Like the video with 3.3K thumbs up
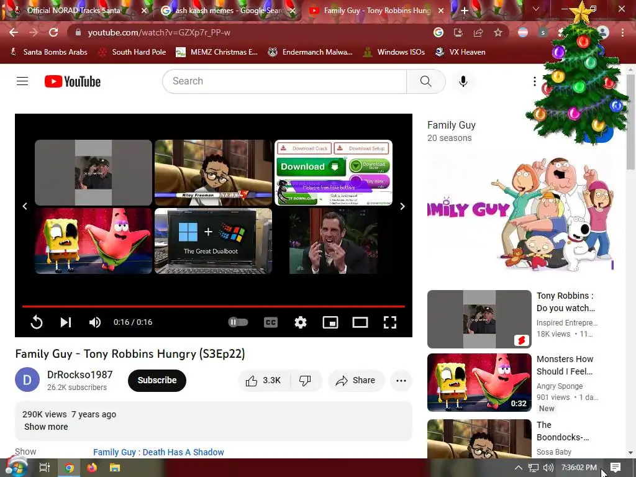Screen dimensions: 636x477 tap(263, 381)
